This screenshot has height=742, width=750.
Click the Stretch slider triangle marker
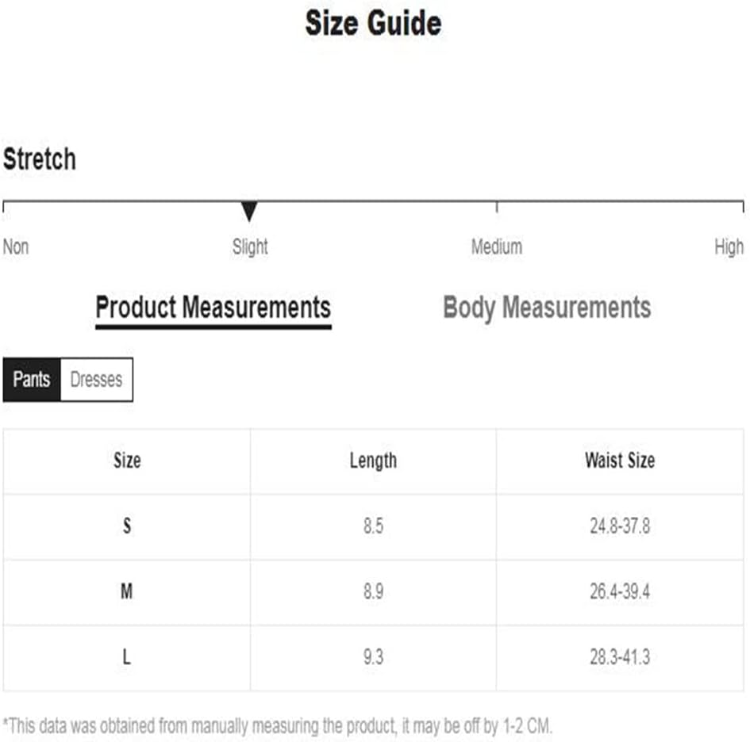coord(249,212)
